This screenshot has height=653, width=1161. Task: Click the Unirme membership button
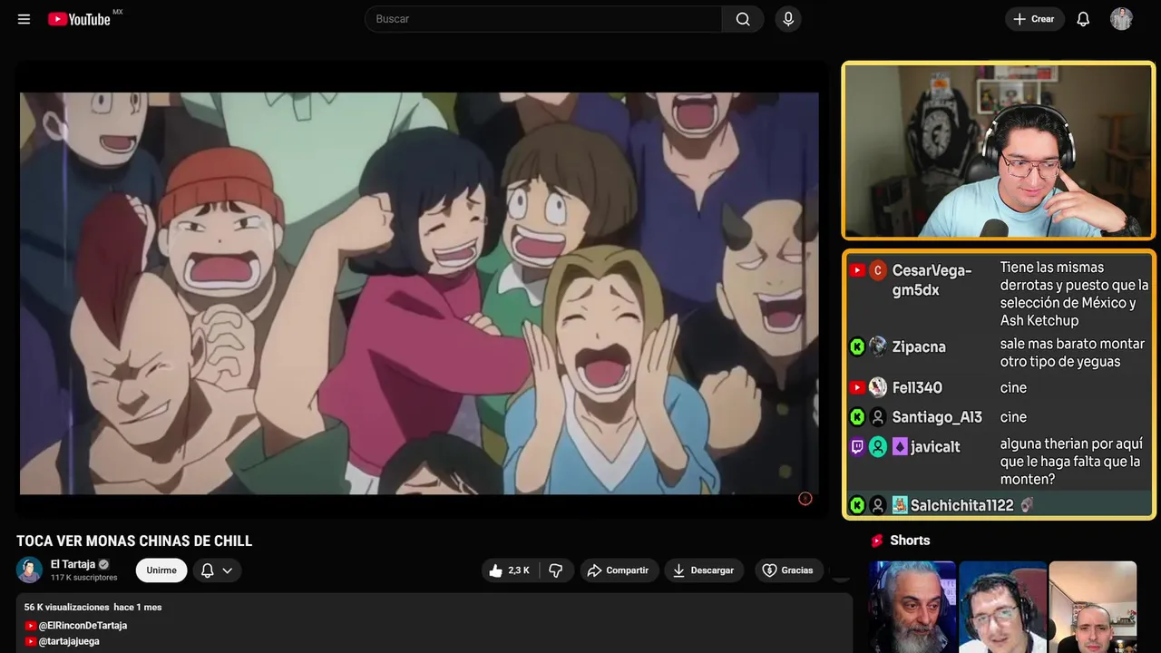pyautogui.click(x=161, y=570)
